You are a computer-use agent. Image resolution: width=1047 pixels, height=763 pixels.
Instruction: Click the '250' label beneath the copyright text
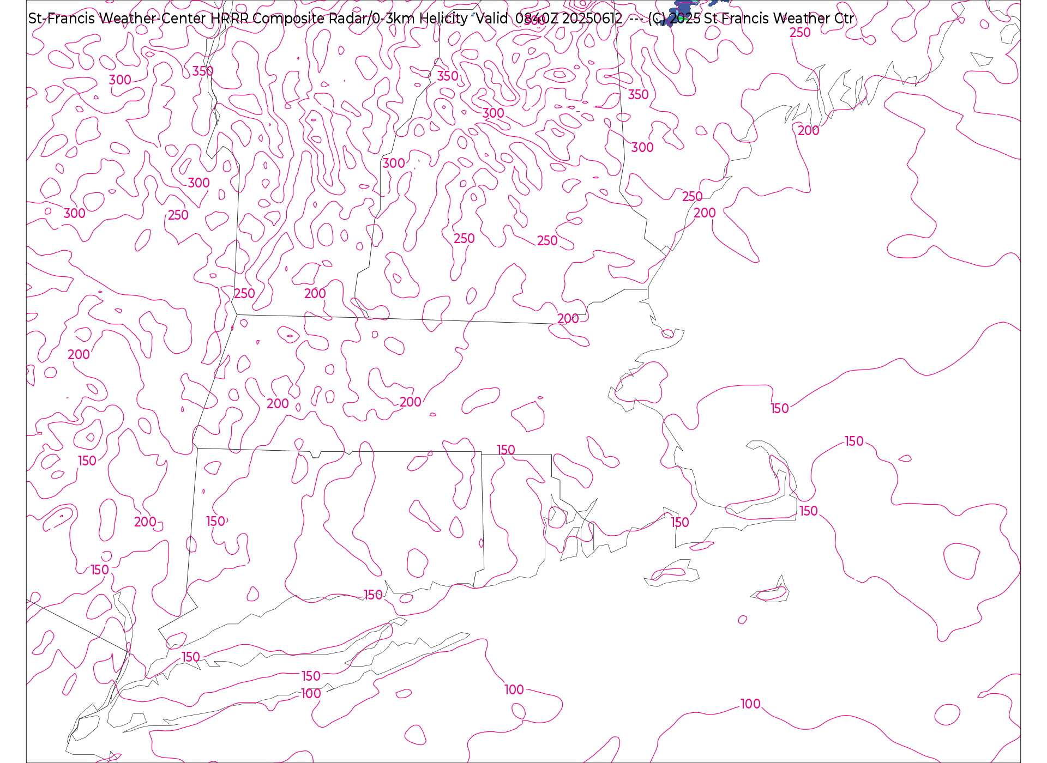click(800, 33)
